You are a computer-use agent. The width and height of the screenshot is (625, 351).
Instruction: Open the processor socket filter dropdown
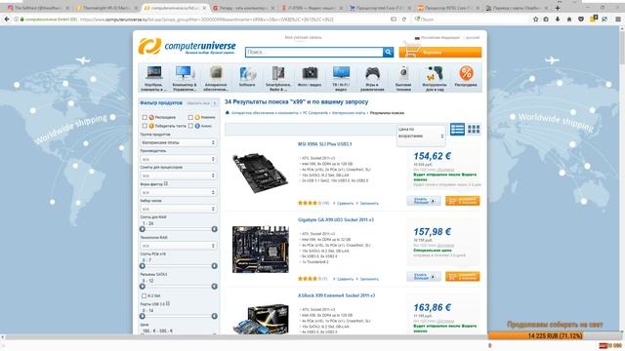pos(178,175)
